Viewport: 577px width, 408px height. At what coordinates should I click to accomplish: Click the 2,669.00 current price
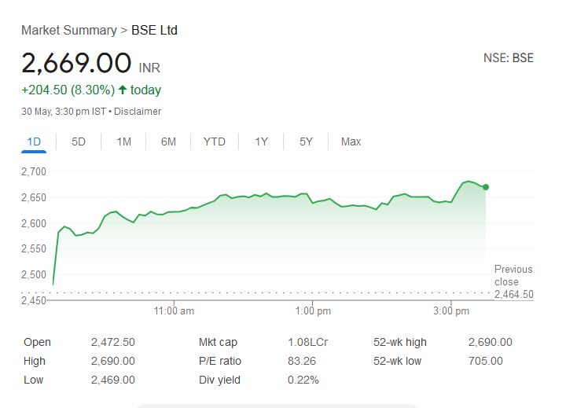pyautogui.click(x=76, y=63)
